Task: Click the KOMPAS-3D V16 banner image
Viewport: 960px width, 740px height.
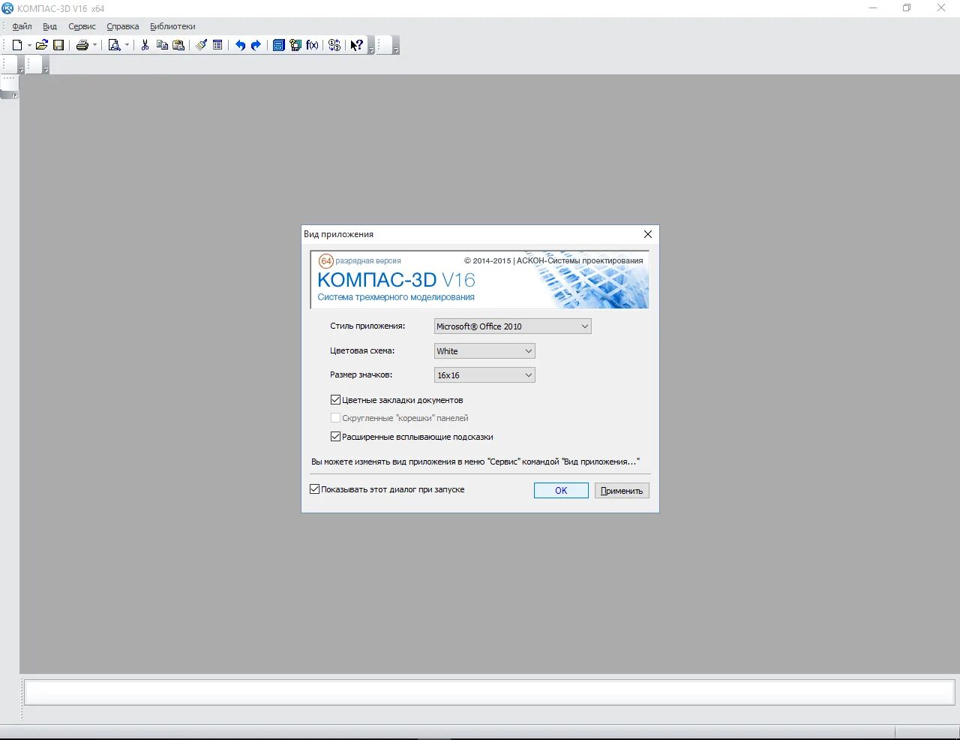Action: (x=480, y=280)
